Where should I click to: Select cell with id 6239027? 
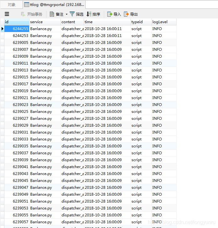coord(17,119)
